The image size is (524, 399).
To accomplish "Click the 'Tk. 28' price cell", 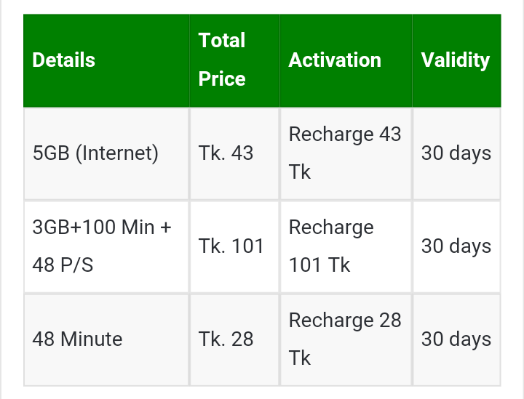I will [226, 339].
